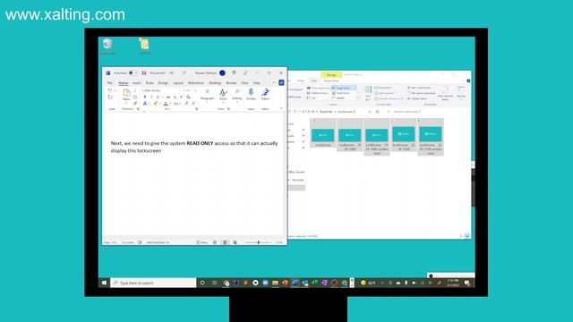This screenshot has width=573, height=322.
Task: Click the blue Share button in Word
Action: click(x=281, y=83)
